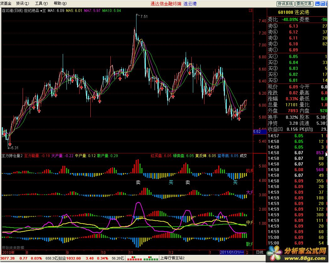329x263 pixels.
Task: Click the 7.51 high price marker
Action: (144, 16)
